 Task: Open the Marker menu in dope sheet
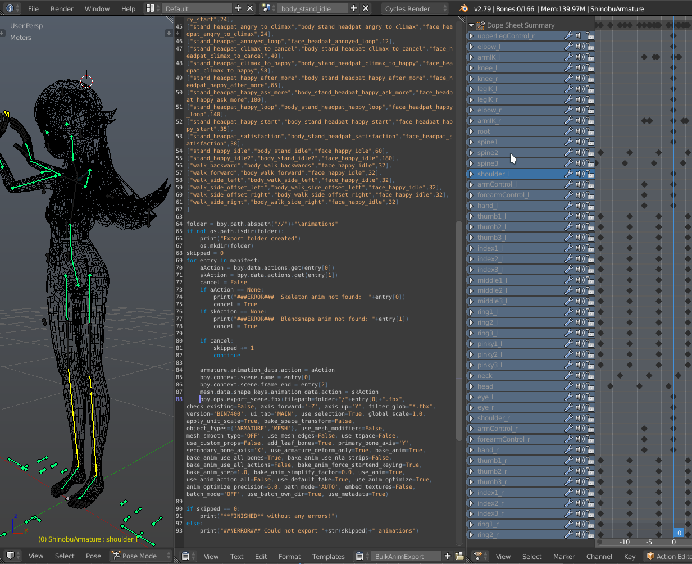pyautogui.click(x=564, y=557)
